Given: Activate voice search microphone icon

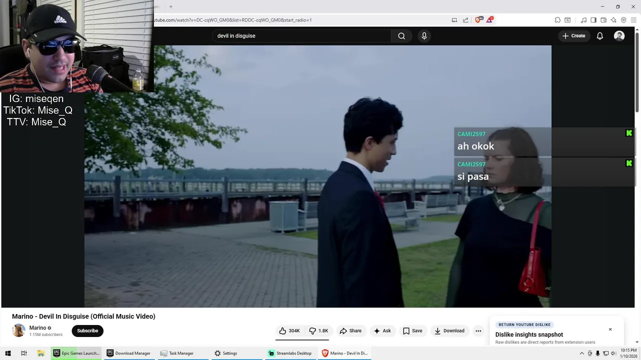Looking at the screenshot, I should click(424, 36).
